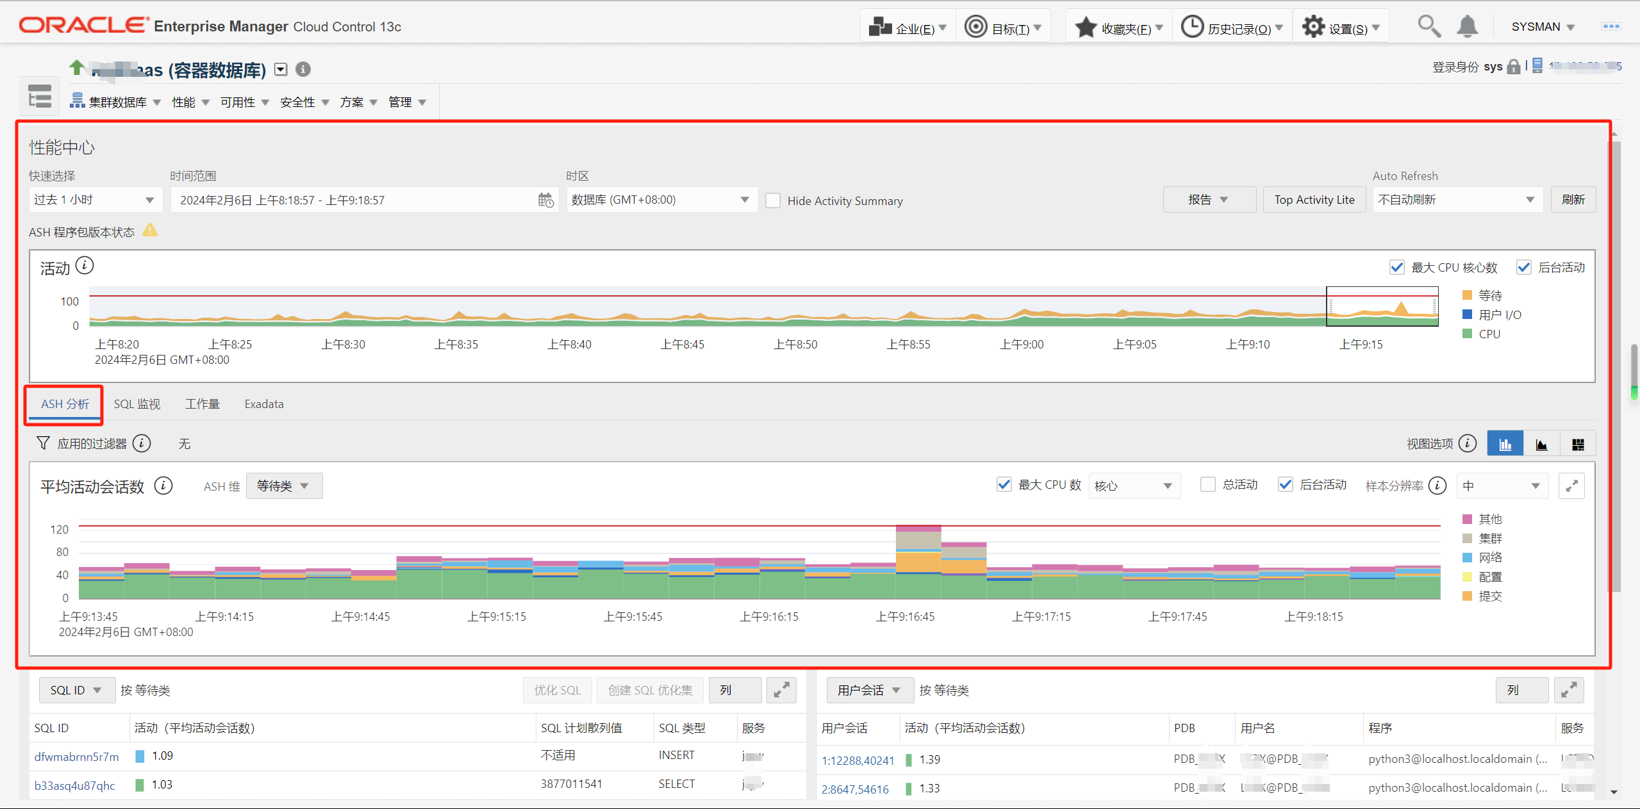
Task: Open the SQL ID dimension dropdown
Action: click(x=76, y=690)
